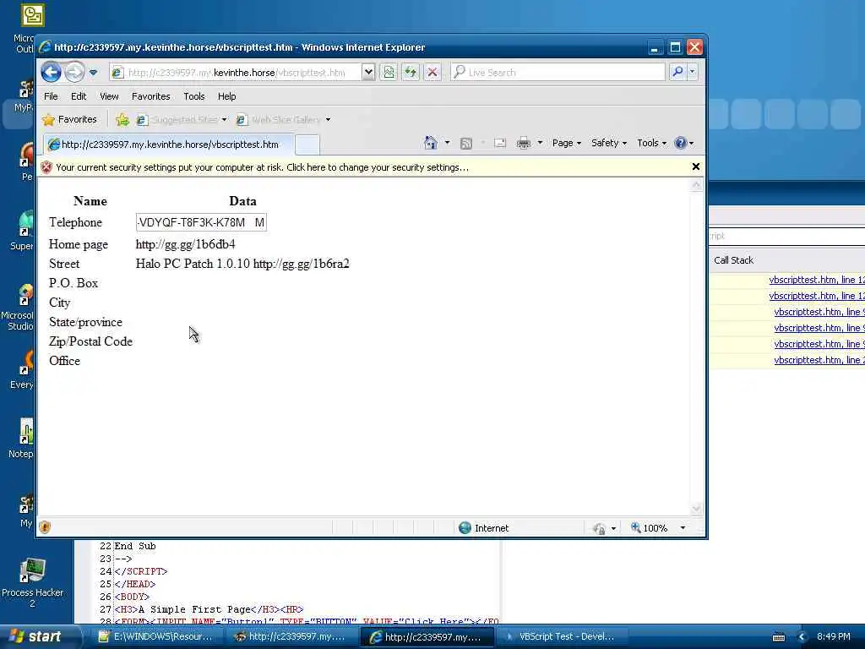Expand the zoom level dropdown arrow
Screen dimensions: 865x649
[x=683, y=528]
